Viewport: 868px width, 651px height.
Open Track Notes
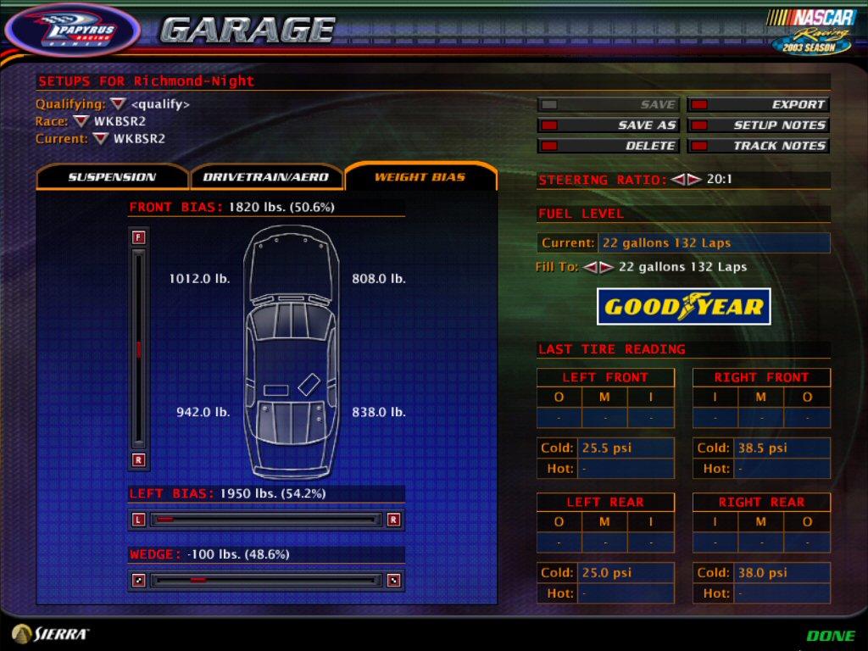pos(758,146)
